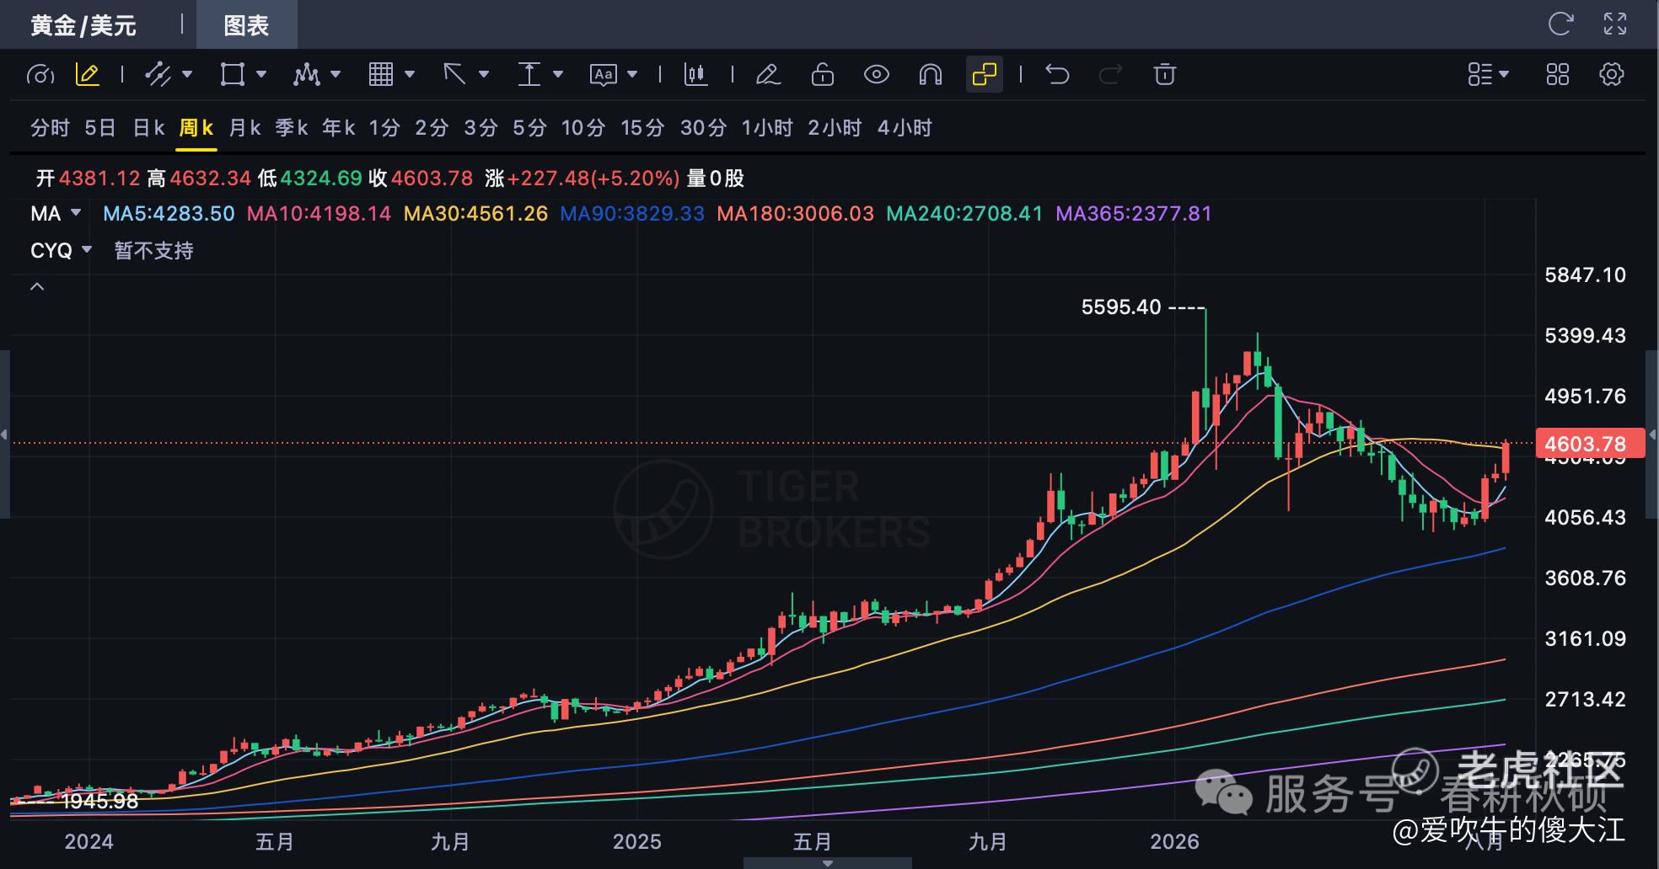Open chart settings gear
1659x869 pixels.
pos(1611,74)
